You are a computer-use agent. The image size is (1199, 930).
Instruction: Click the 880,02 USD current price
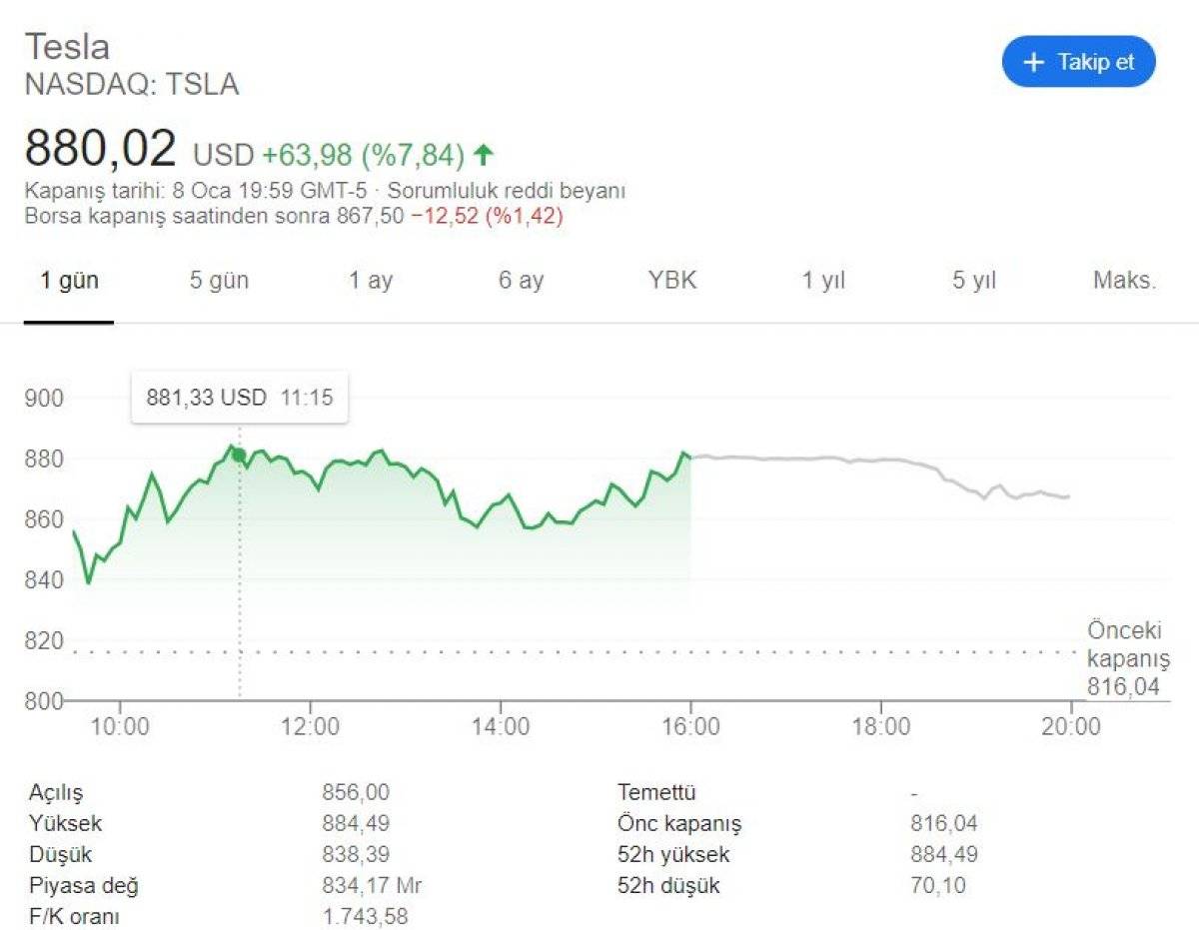point(97,148)
